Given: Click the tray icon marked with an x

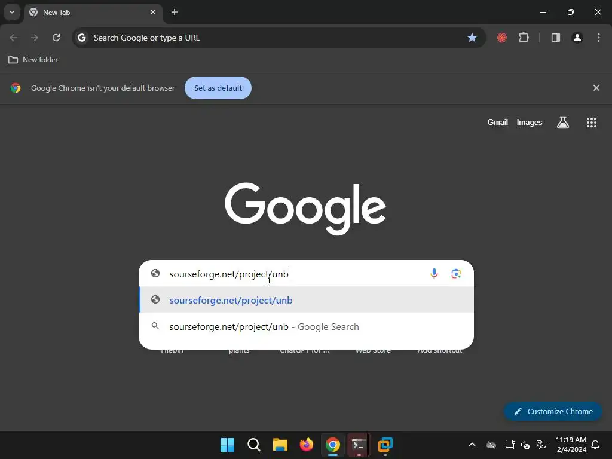Looking at the screenshot, I should (x=525, y=445).
